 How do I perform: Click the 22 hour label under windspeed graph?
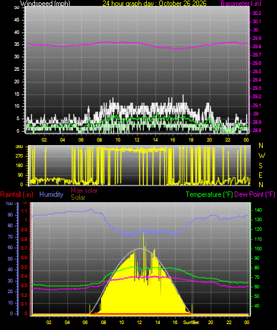(228, 140)
